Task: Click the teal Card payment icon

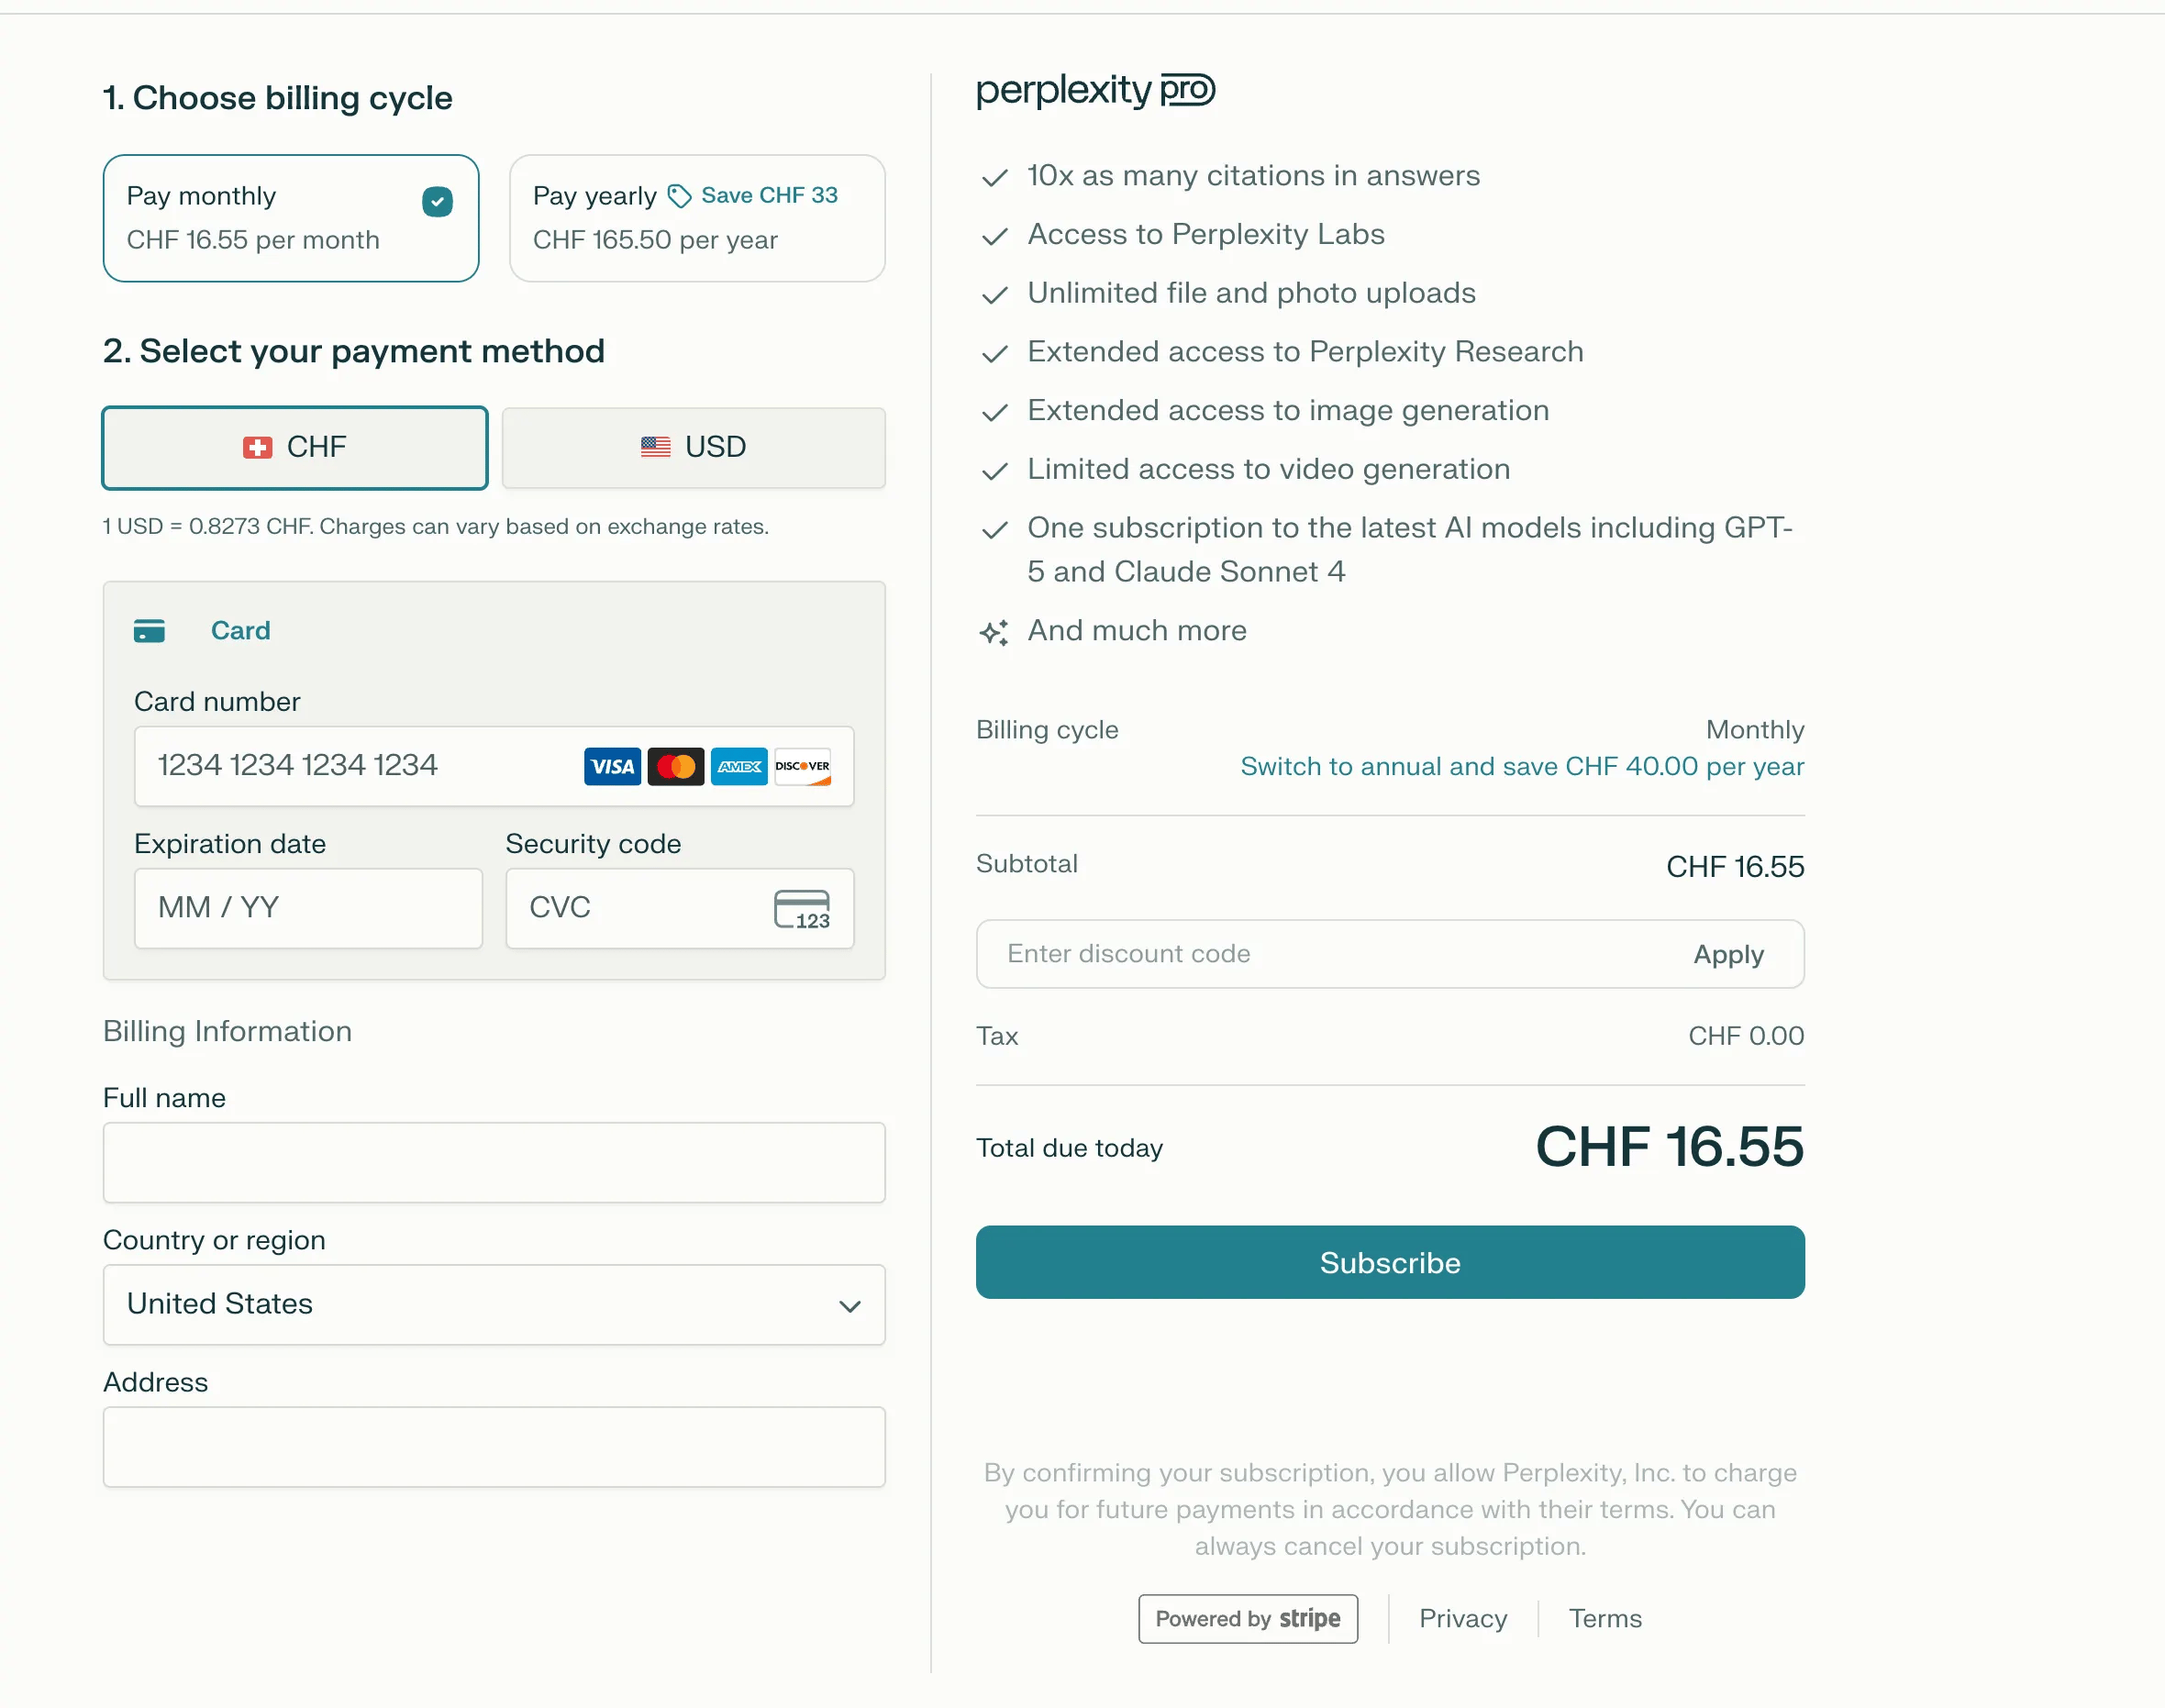Action: 149,631
